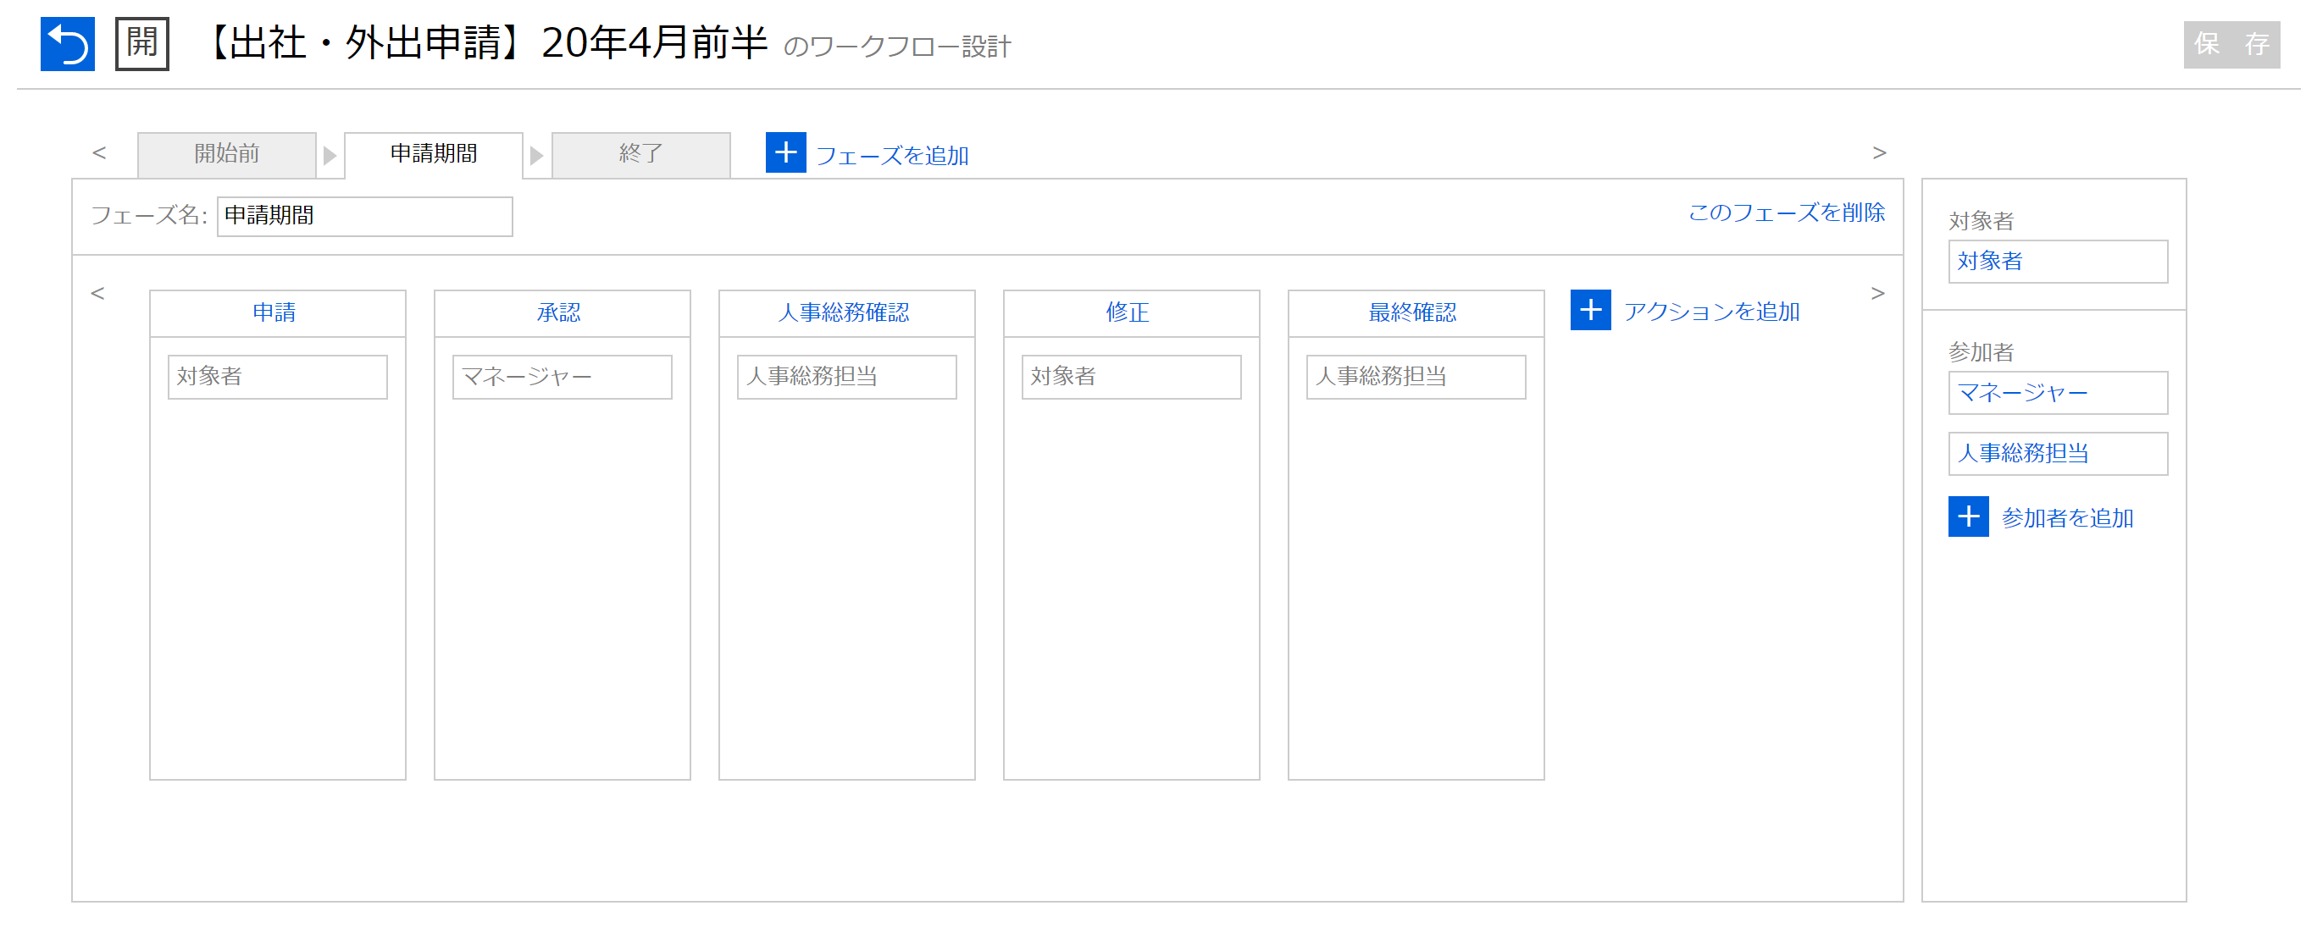Click the page title 【出社・外出申請】20年4月前半

(x=485, y=42)
